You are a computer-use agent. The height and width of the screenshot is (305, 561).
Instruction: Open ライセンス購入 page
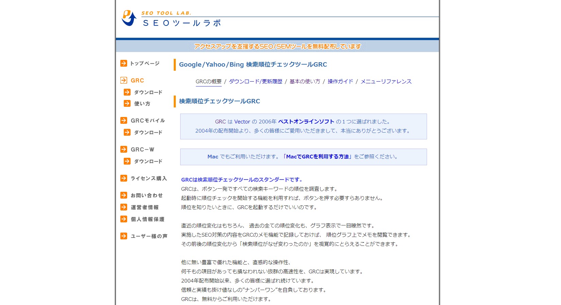tap(149, 179)
